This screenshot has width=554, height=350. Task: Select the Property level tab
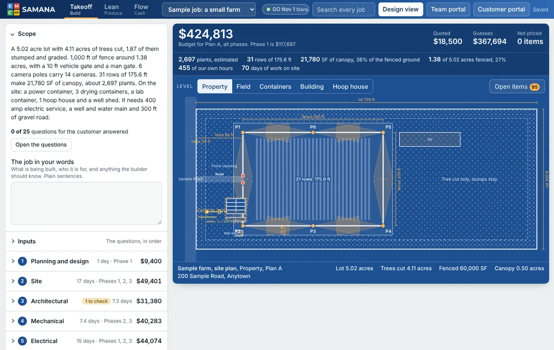pyautogui.click(x=215, y=86)
